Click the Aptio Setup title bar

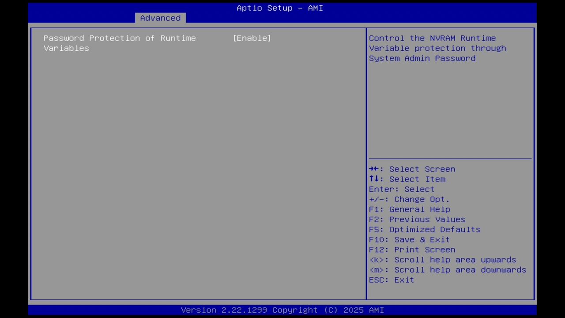coord(280,8)
